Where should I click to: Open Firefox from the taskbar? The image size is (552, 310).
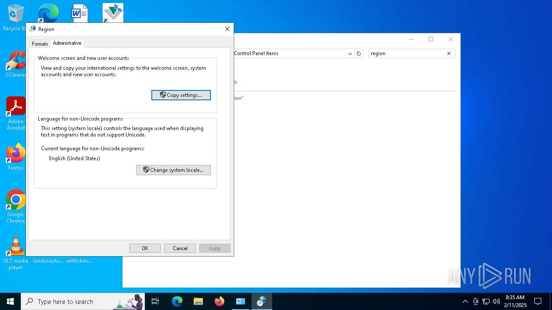219,301
